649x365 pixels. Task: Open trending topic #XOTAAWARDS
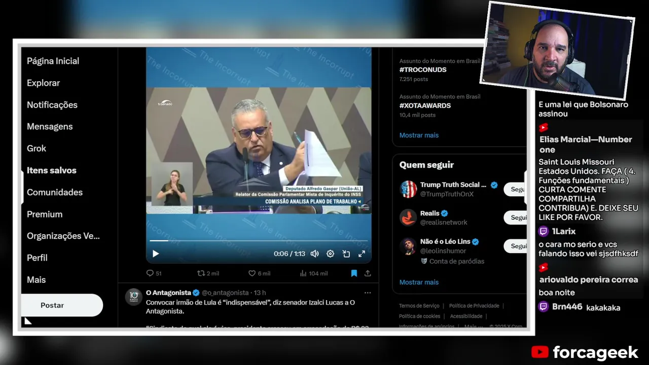point(425,105)
